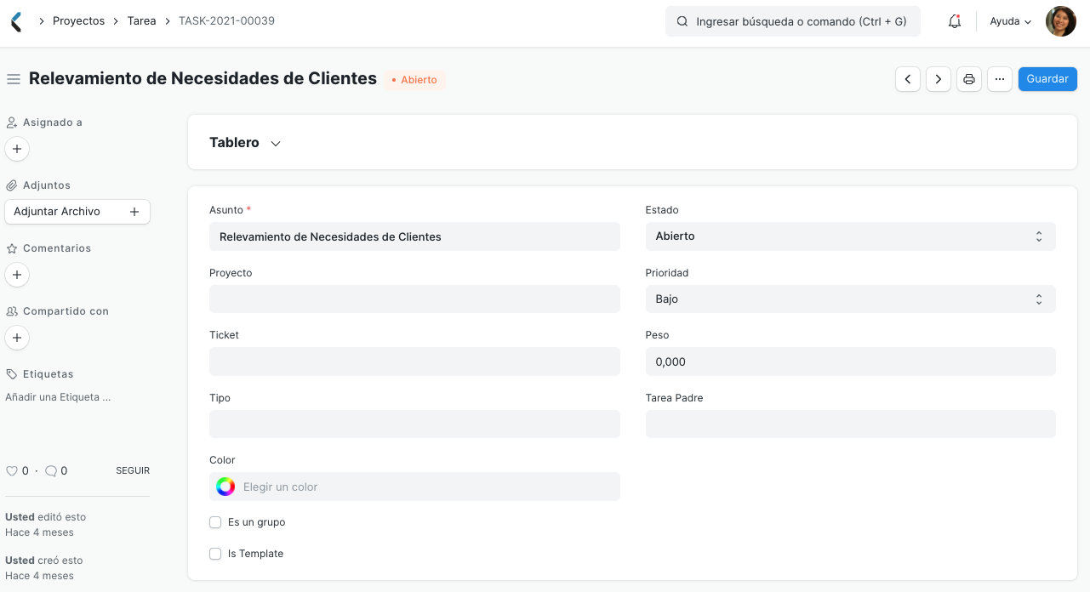Click the Comentarios star icon
The height and width of the screenshot is (592, 1090).
12,248
